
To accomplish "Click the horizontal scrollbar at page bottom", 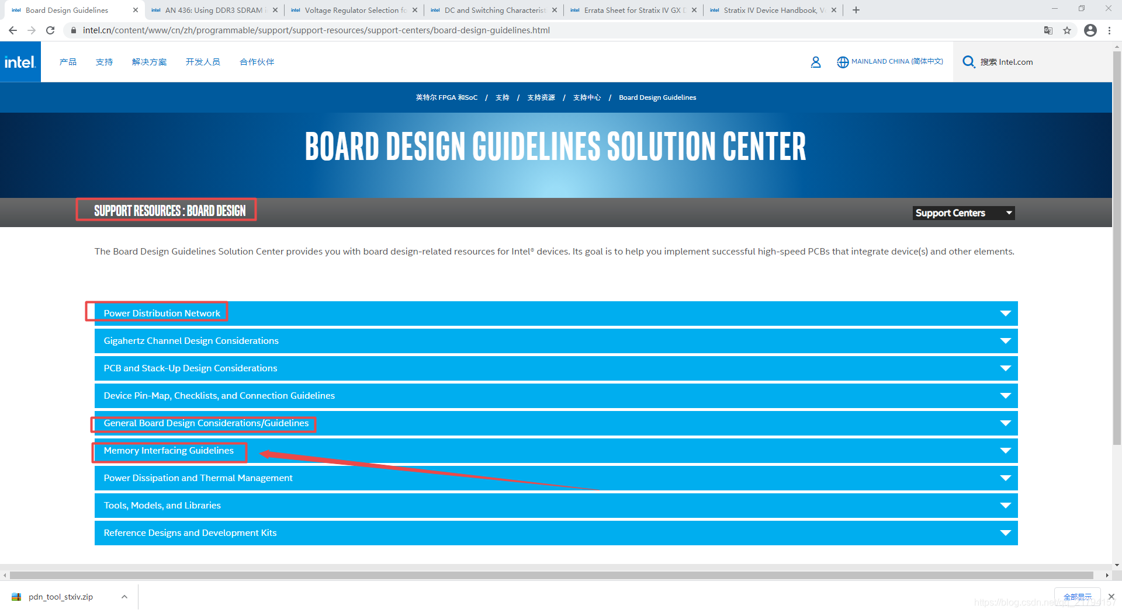I will (x=552, y=575).
